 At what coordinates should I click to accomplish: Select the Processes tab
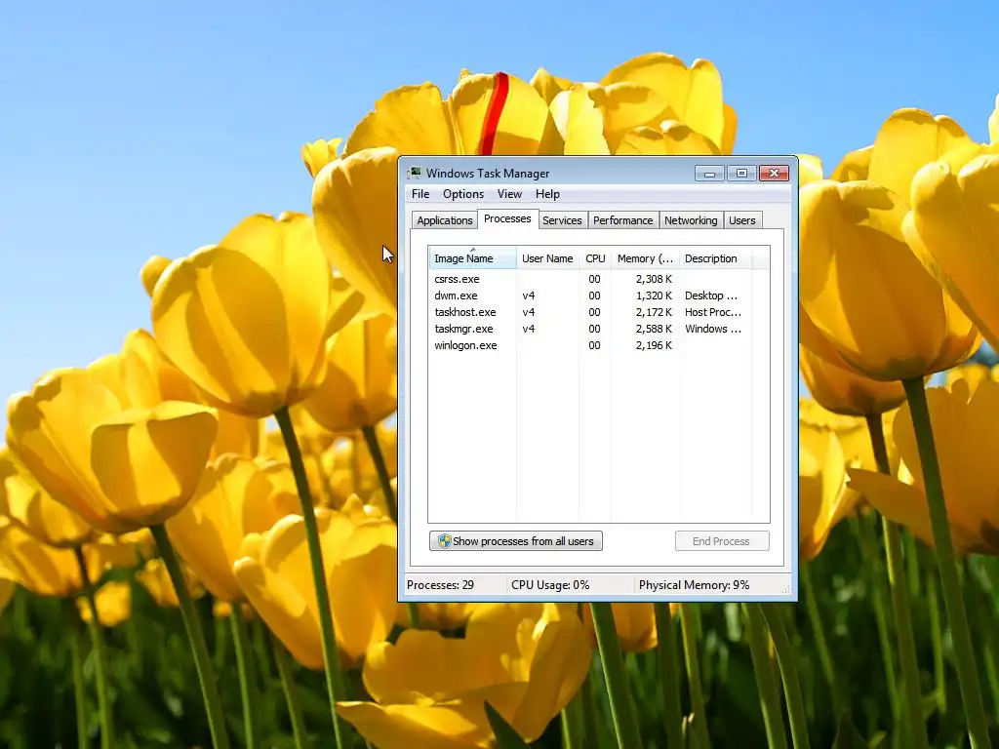coord(507,218)
